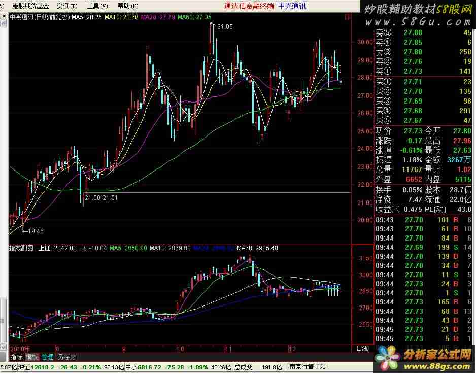Switch to the 模板 tab
Image resolution: width=476 pixels, height=374 pixels.
coord(31,357)
